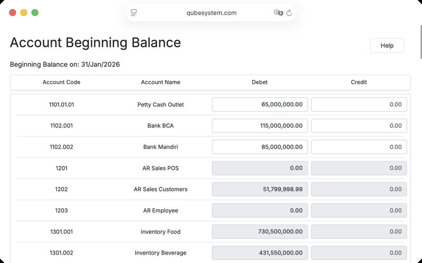Click the vertical scrollbar thumb on the right
The height and width of the screenshot is (263, 422).
pos(421,42)
